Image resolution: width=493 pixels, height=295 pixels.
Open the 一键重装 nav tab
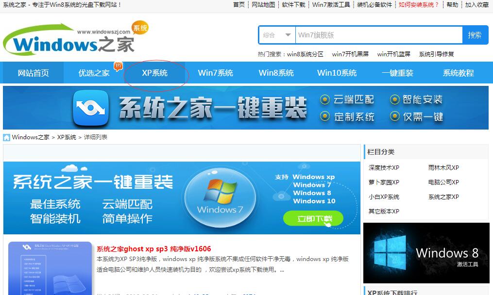(x=397, y=73)
